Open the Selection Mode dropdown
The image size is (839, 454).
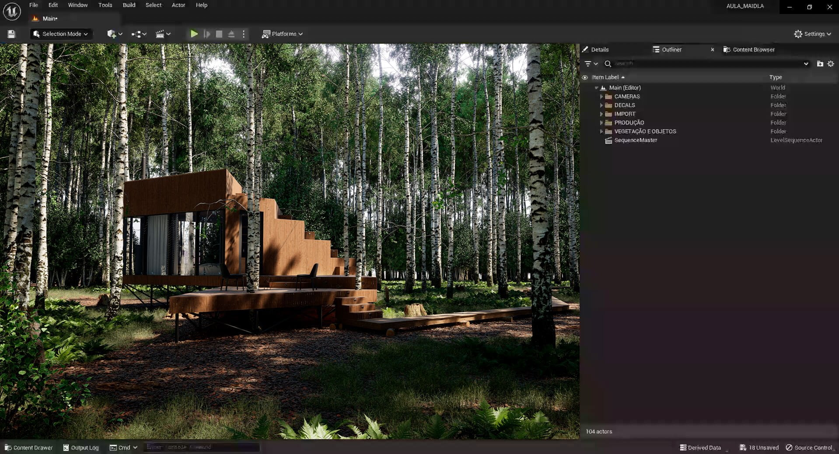[x=61, y=34]
